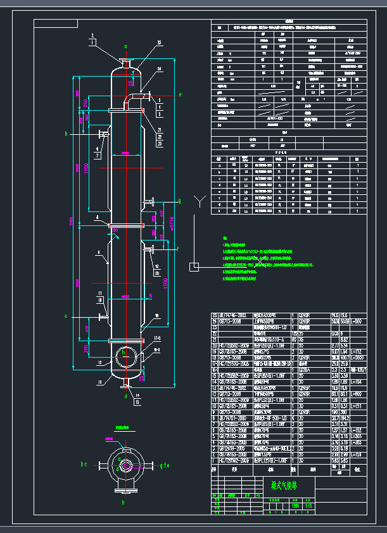
Task: Click green 'h' below the plan view
Action: tap(124, 502)
